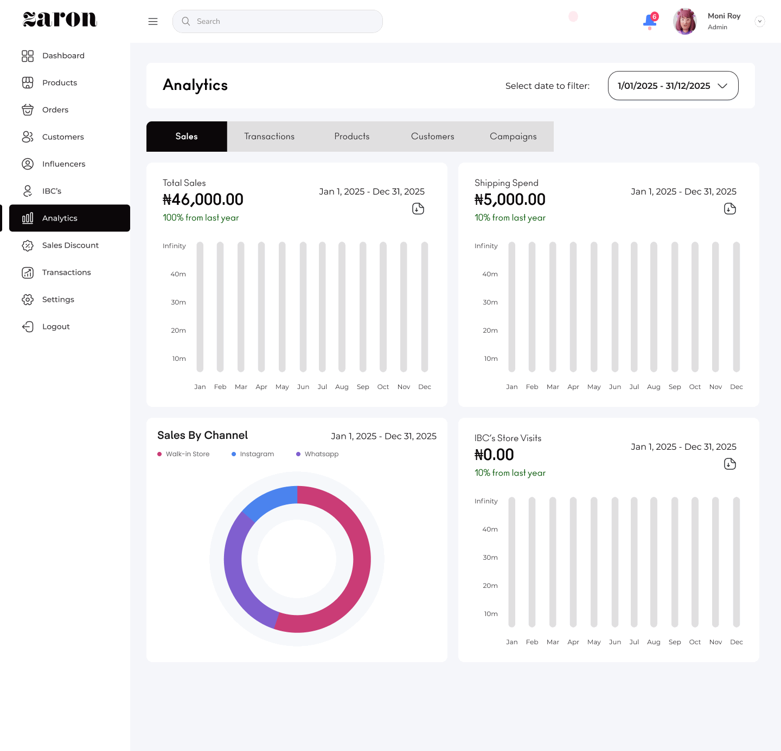Click Moni Roy name text
The width and height of the screenshot is (781, 751).
point(724,16)
